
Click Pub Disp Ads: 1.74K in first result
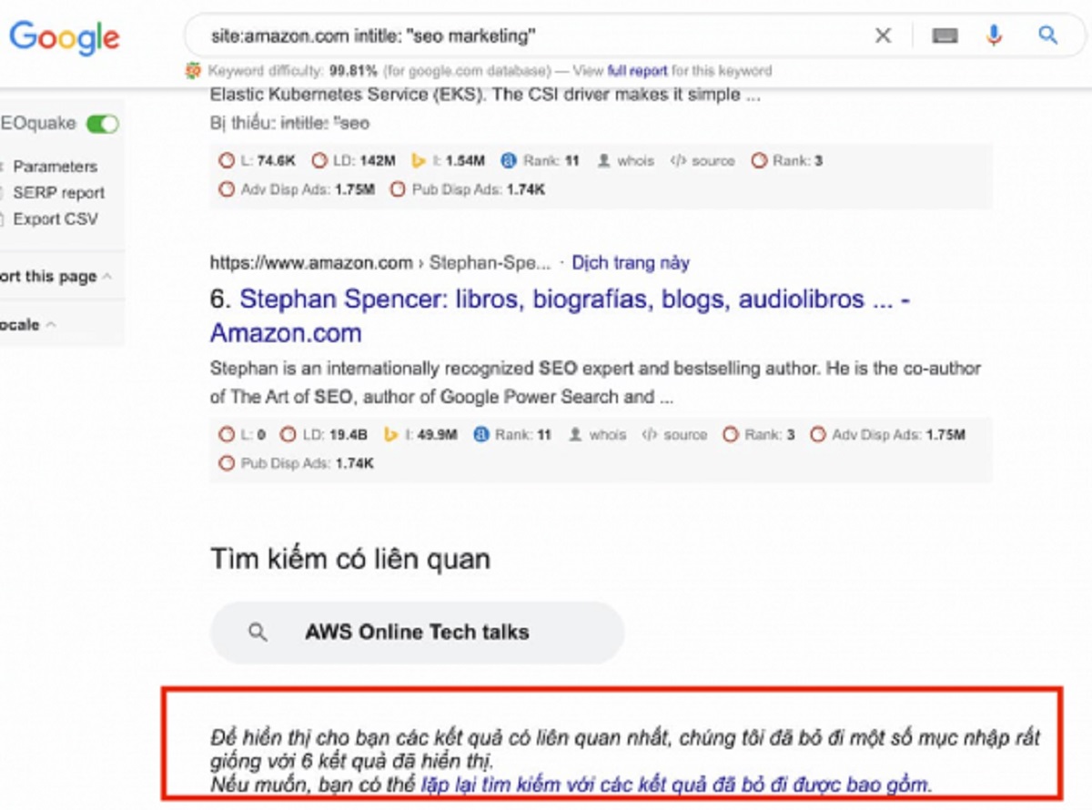pyautogui.click(x=467, y=189)
